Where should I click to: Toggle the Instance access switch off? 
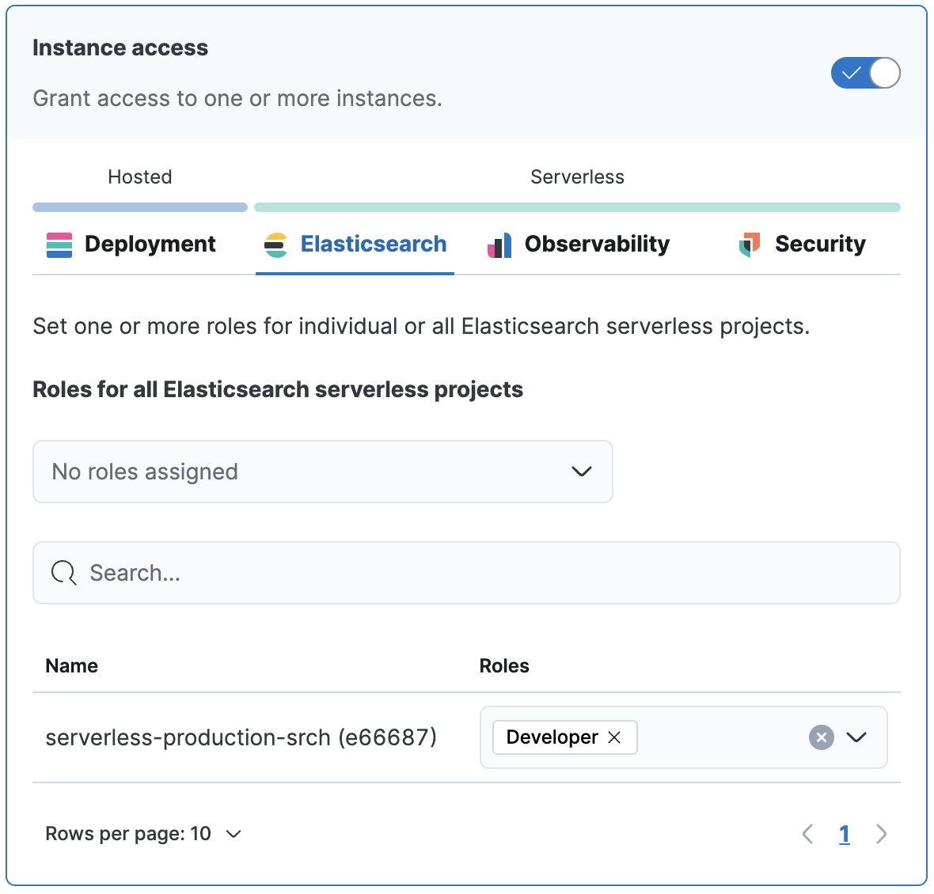click(865, 74)
